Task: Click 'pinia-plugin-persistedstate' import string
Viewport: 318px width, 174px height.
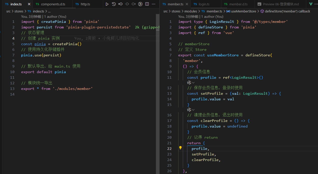Action: pyautogui.click(x=98, y=27)
